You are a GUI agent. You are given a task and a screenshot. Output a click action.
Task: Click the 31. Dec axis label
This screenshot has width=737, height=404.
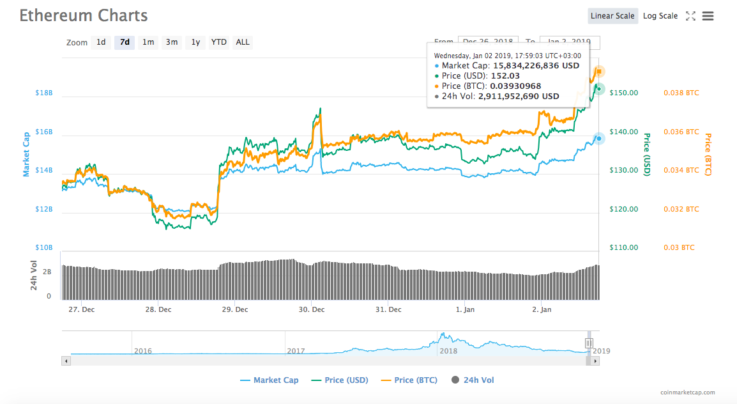(388, 309)
